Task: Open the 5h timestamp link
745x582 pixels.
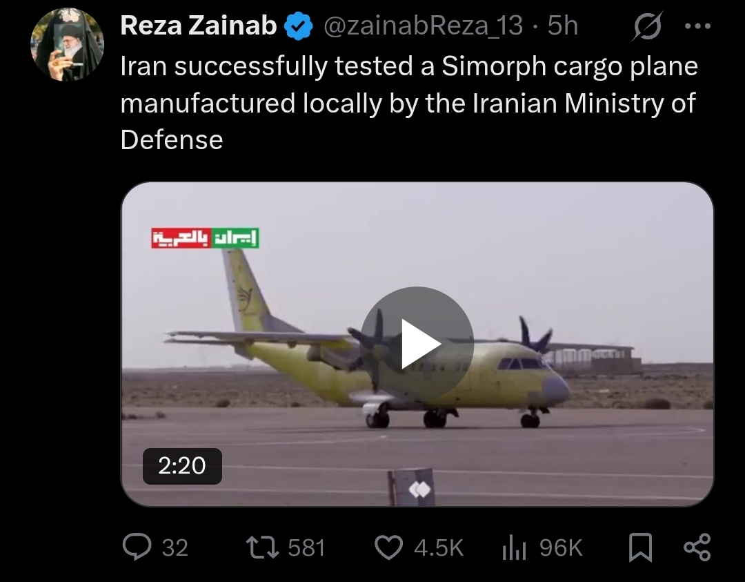Action: click(x=563, y=26)
